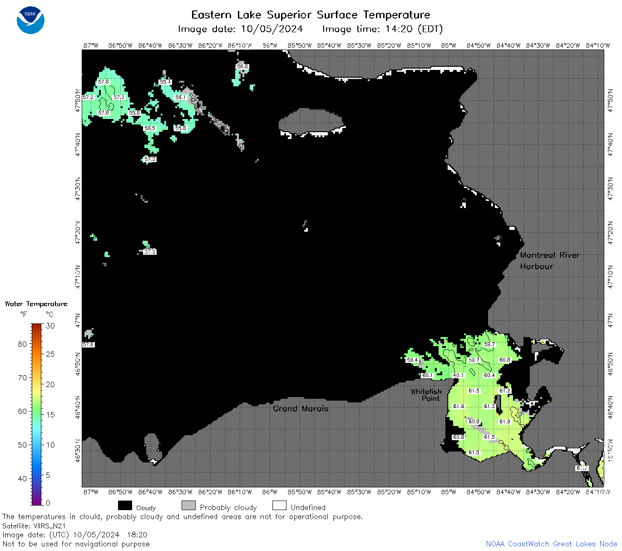Click the 85°W label on top axis
622x551 pixels.
coord(449,45)
